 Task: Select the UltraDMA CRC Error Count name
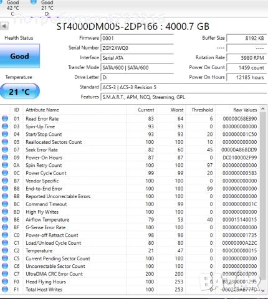(54, 274)
